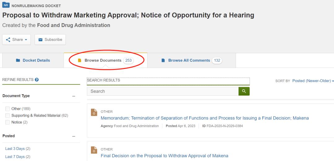
Task: Check the Other document type filter
Action: tap(7, 109)
